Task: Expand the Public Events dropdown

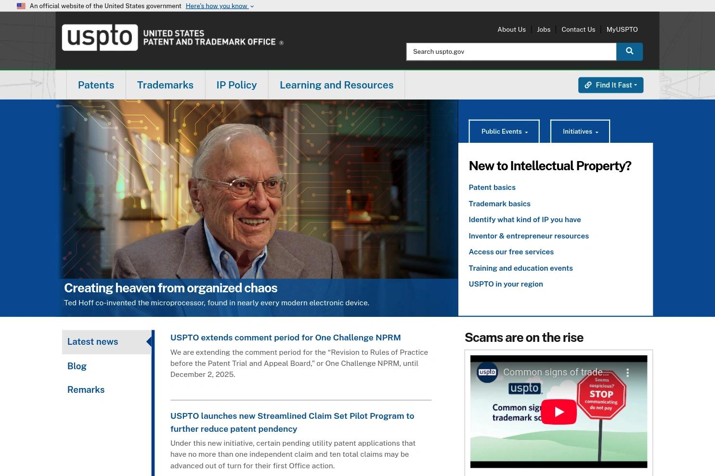Action: coord(504,131)
